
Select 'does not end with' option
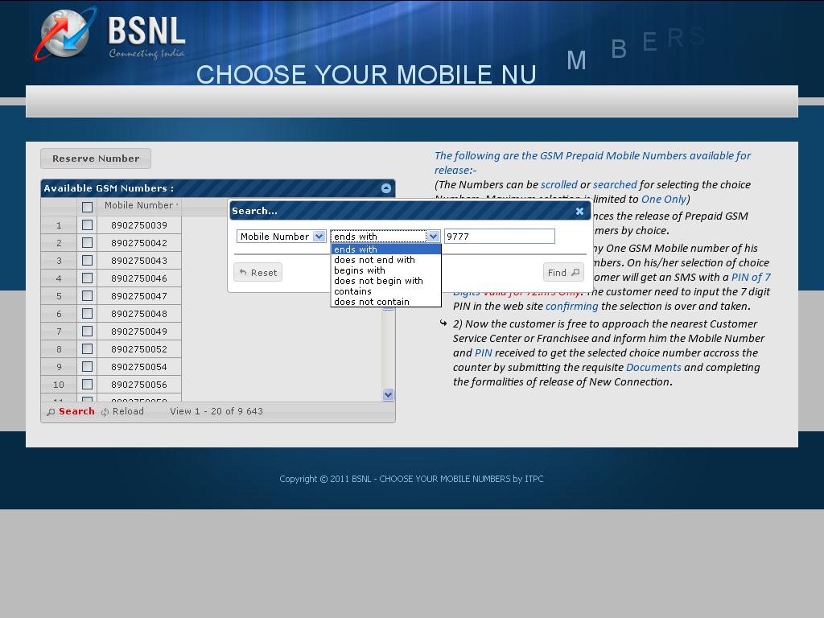pyautogui.click(x=385, y=260)
